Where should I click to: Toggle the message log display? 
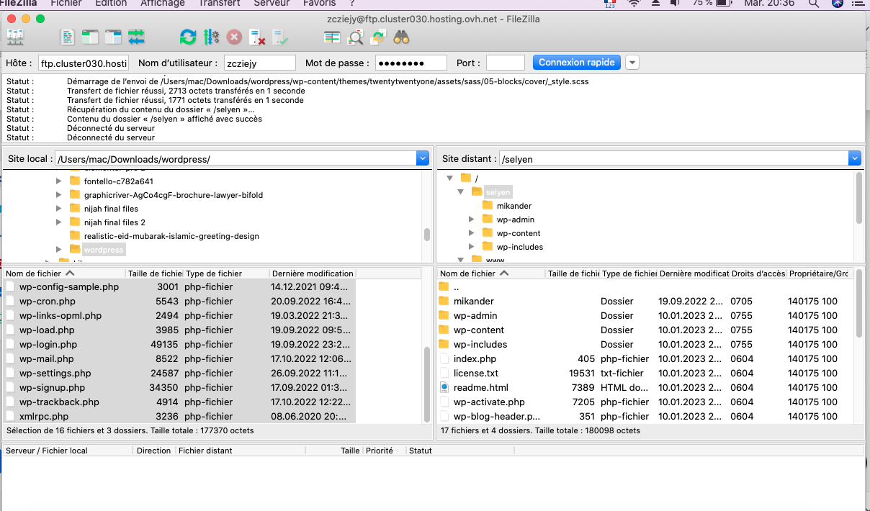pos(68,37)
